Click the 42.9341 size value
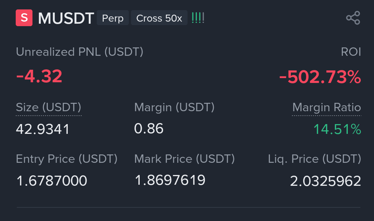Screen dimensions: 374x221 coord(43,129)
